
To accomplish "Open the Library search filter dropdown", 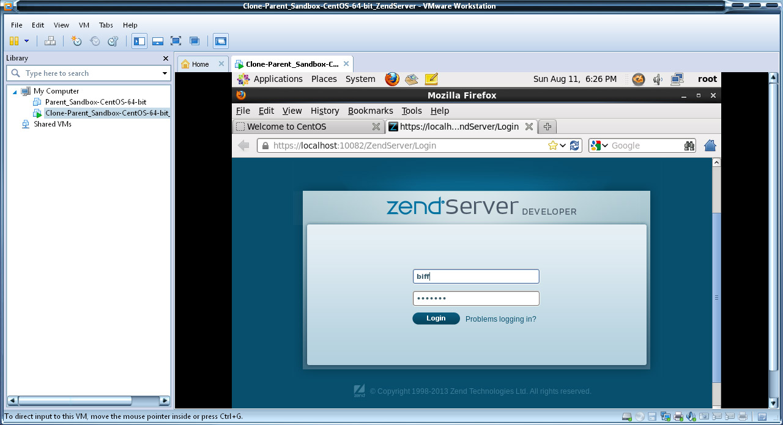I will (165, 73).
